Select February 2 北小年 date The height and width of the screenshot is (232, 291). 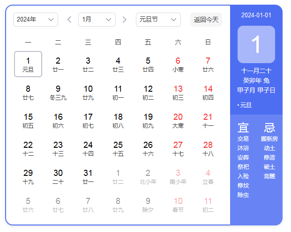(148, 176)
